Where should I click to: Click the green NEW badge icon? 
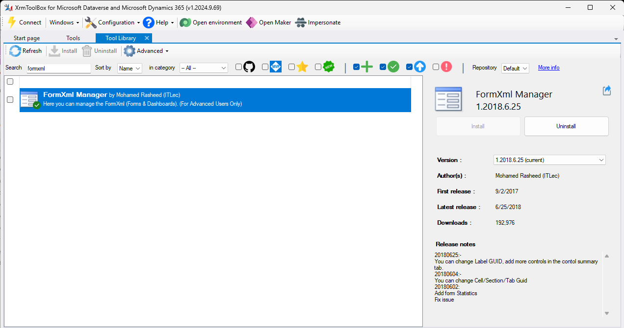pyautogui.click(x=329, y=67)
